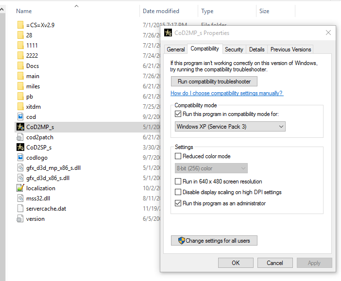Select the file name 'CoD2SP_s'
The image size is (341, 281).
click(x=39, y=148)
